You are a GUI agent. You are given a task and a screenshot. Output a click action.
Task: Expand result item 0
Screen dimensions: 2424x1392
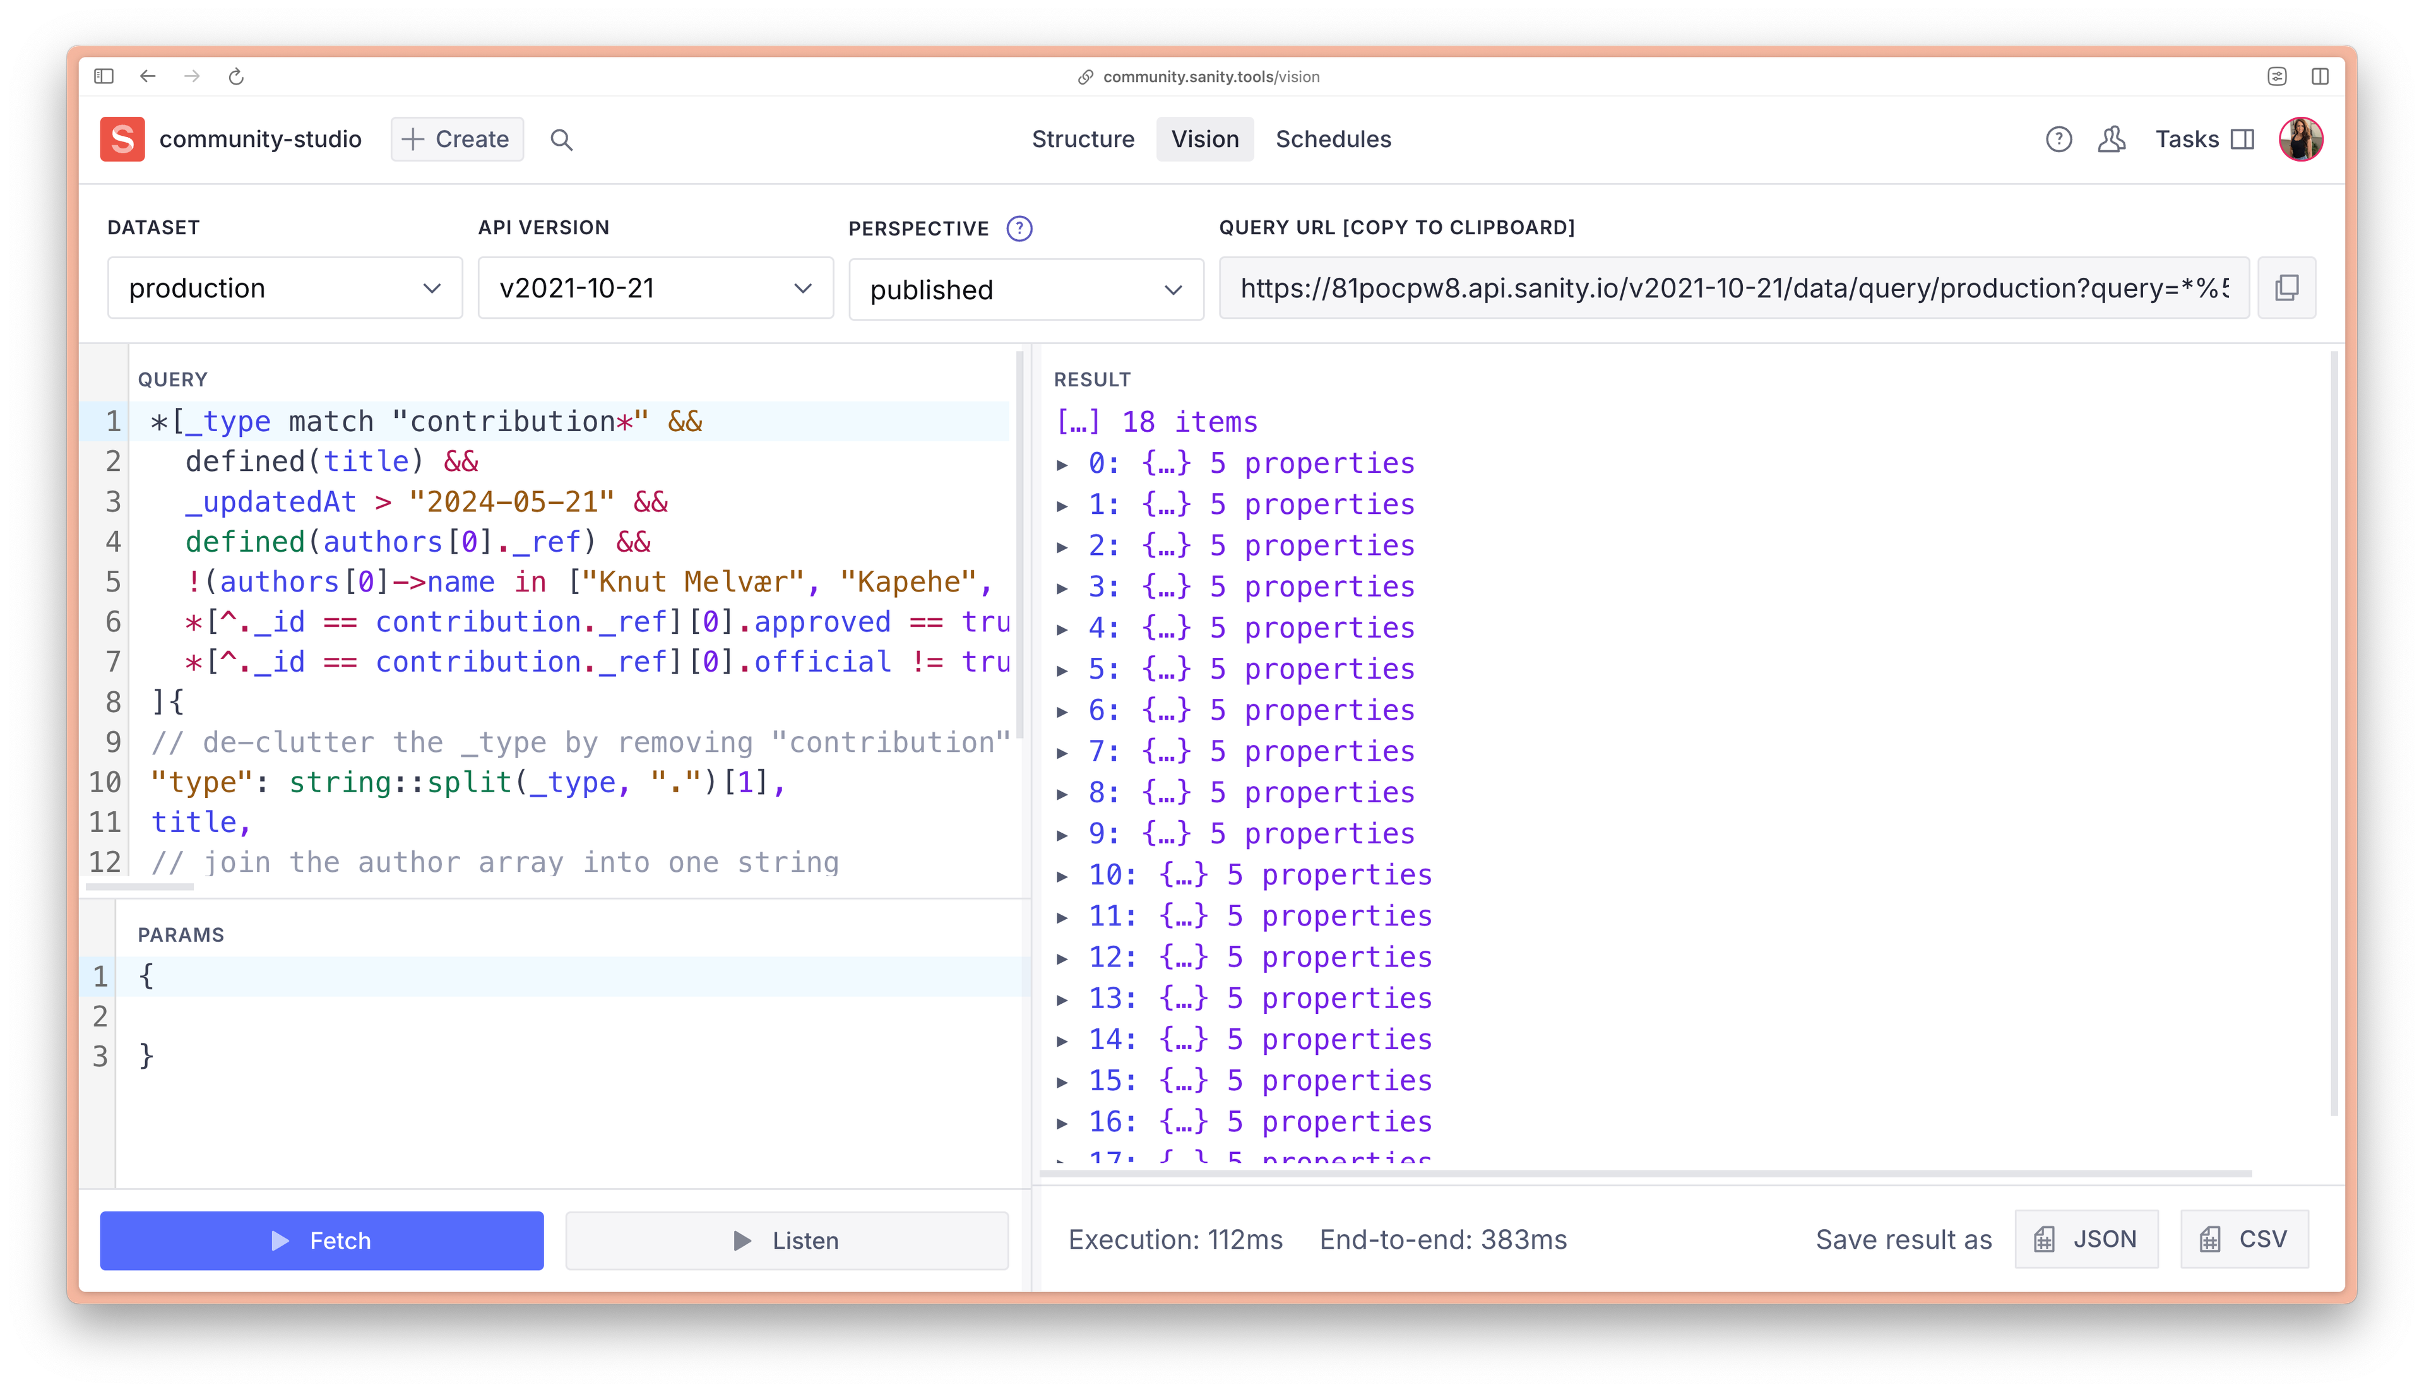coord(1062,465)
